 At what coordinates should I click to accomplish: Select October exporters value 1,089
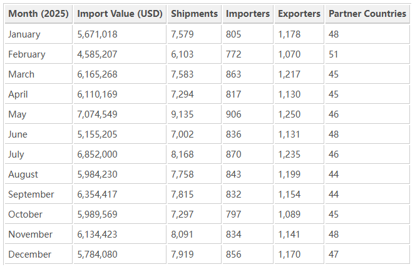(289, 214)
